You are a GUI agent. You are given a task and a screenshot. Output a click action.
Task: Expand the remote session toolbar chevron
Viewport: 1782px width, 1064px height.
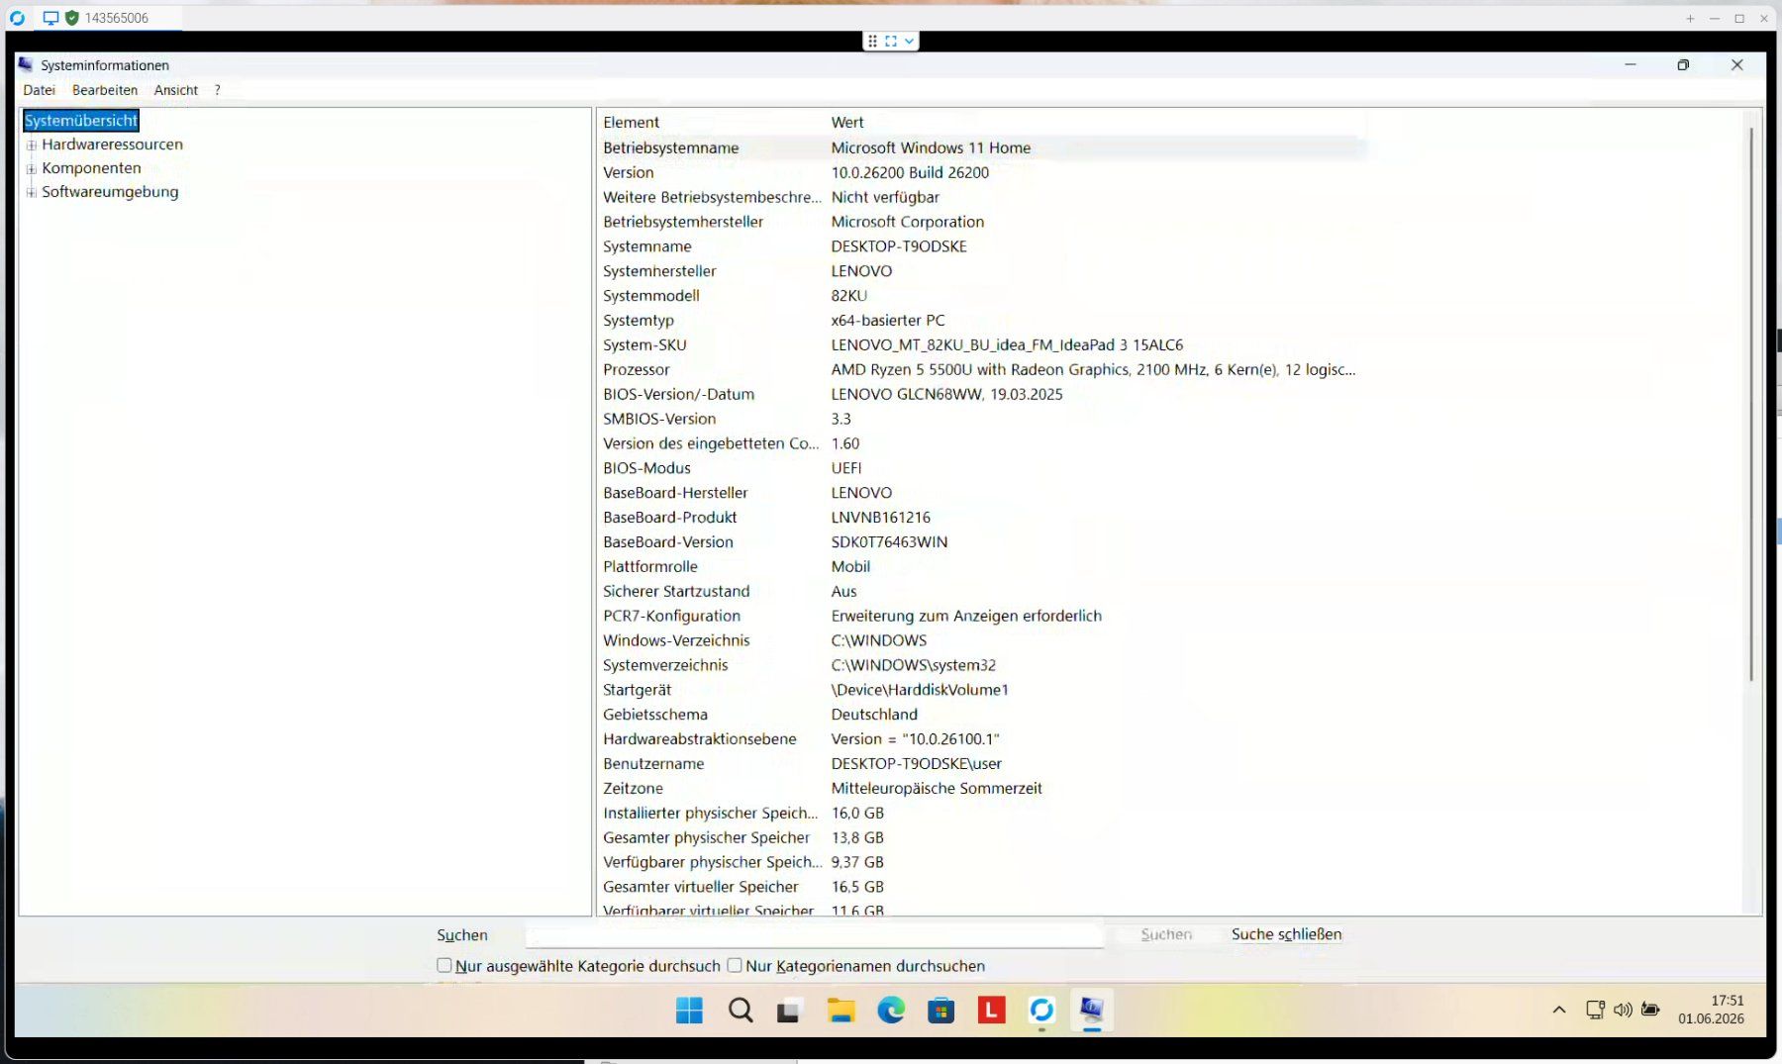(909, 41)
